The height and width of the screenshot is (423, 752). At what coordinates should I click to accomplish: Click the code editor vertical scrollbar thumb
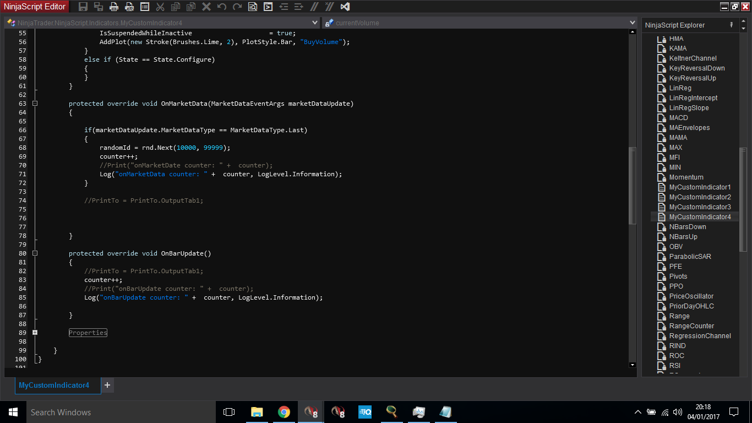632,186
